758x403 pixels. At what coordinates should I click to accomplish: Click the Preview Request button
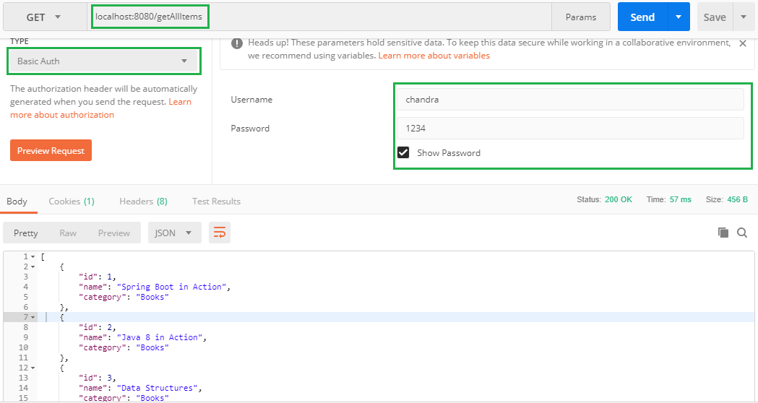51,150
